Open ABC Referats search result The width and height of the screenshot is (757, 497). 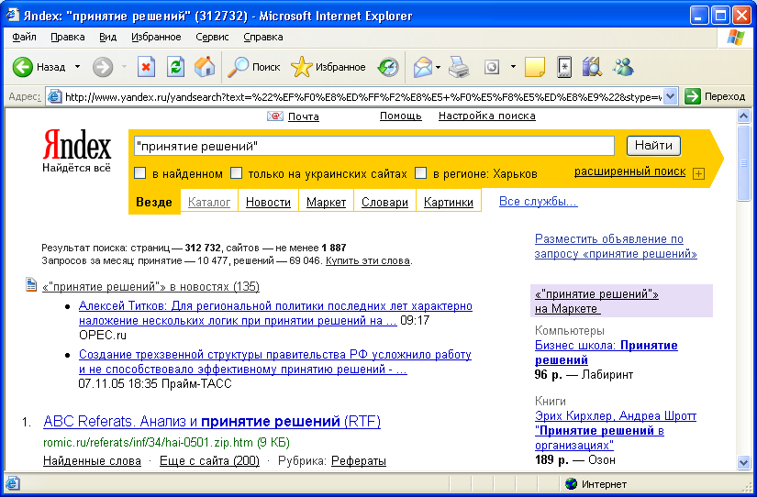click(211, 421)
